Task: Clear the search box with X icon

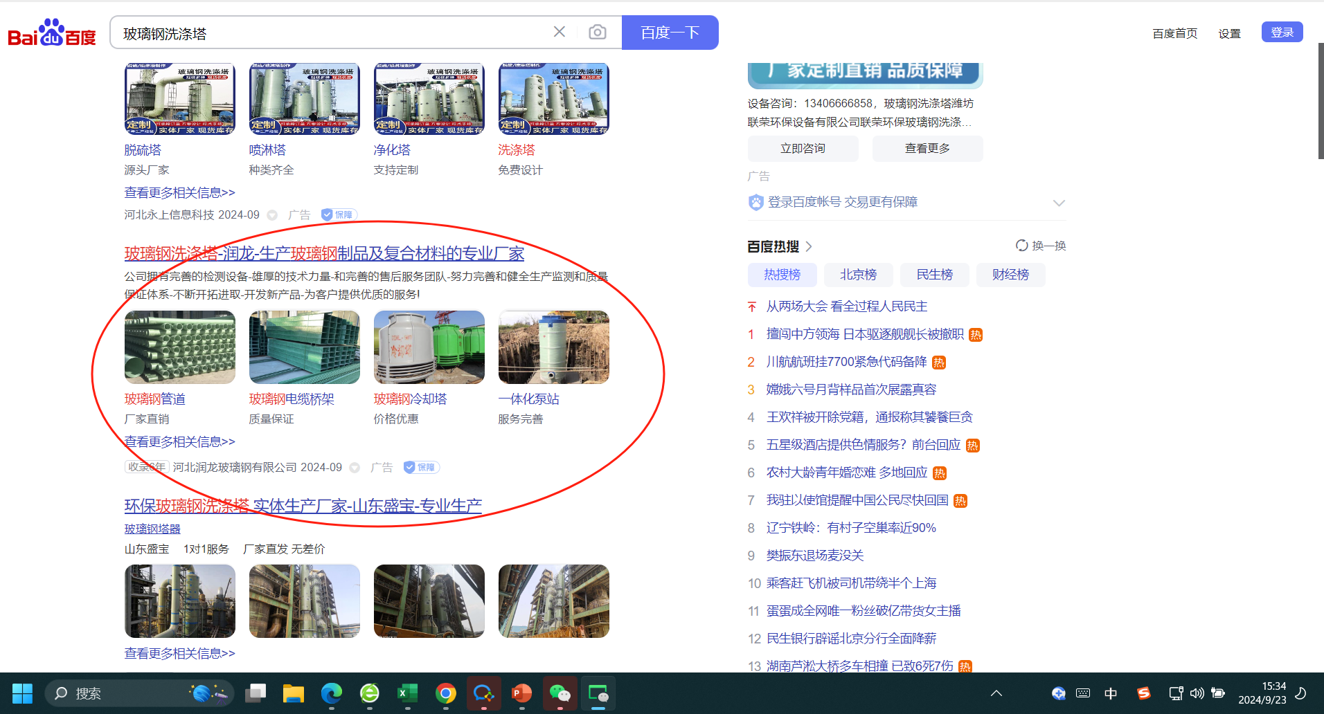Action: point(560,32)
